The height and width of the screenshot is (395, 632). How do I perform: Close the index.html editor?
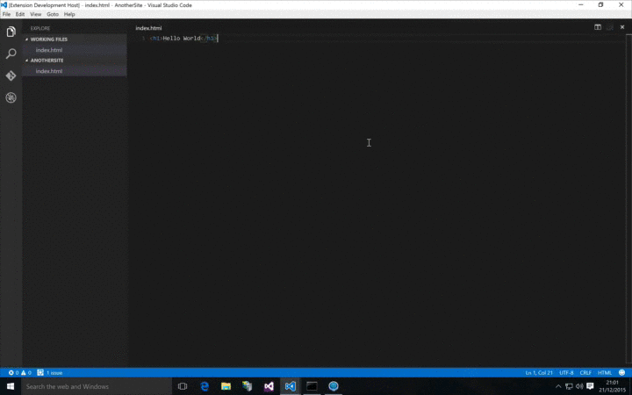click(x=622, y=27)
